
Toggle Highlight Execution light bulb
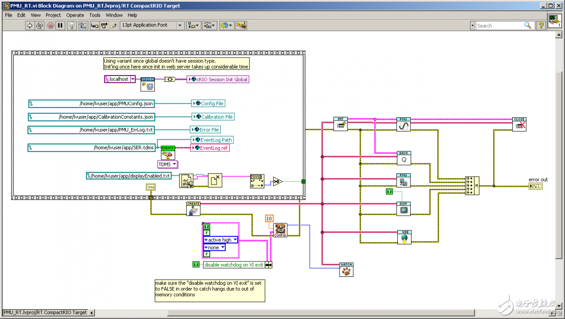(x=72, y=26)
